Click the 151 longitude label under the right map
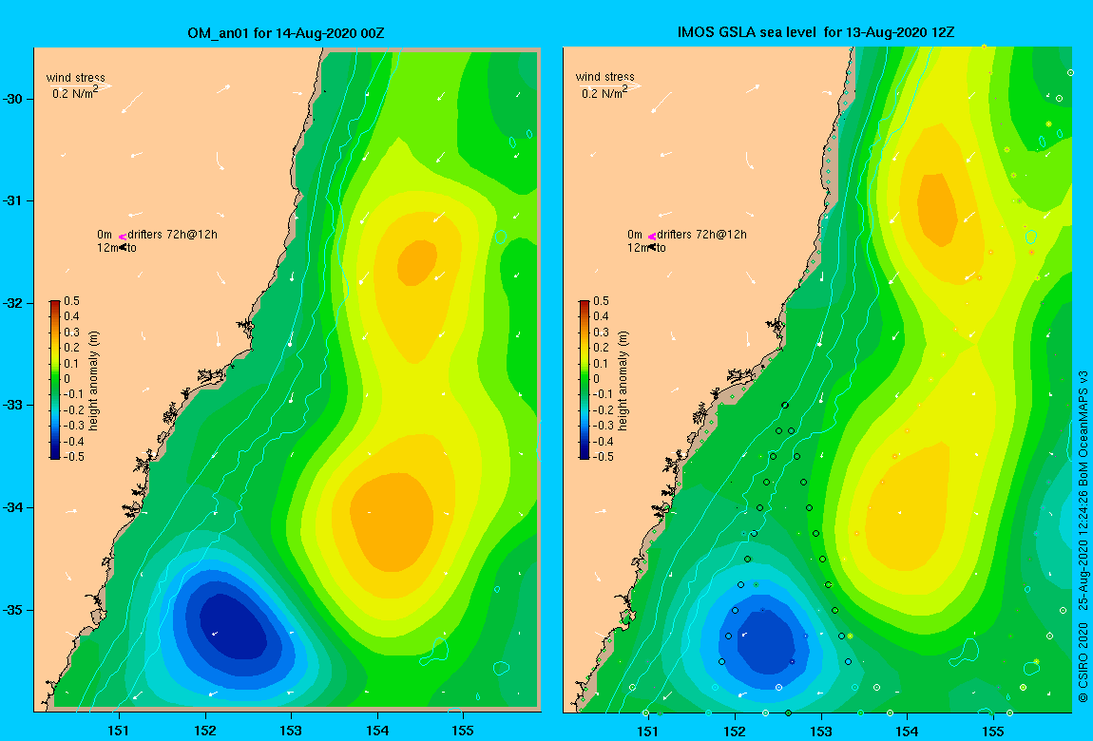 click(x=648, y=731)
